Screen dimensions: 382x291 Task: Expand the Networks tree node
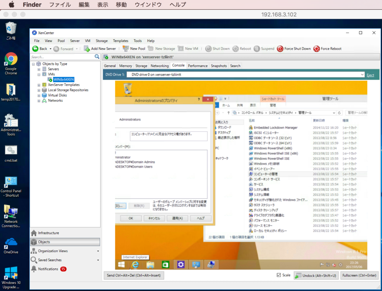39,101
